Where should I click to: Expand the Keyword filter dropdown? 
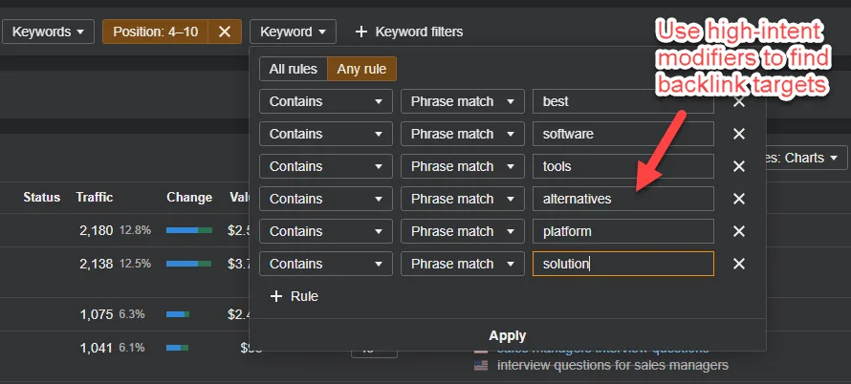click(x=293, y=32)
